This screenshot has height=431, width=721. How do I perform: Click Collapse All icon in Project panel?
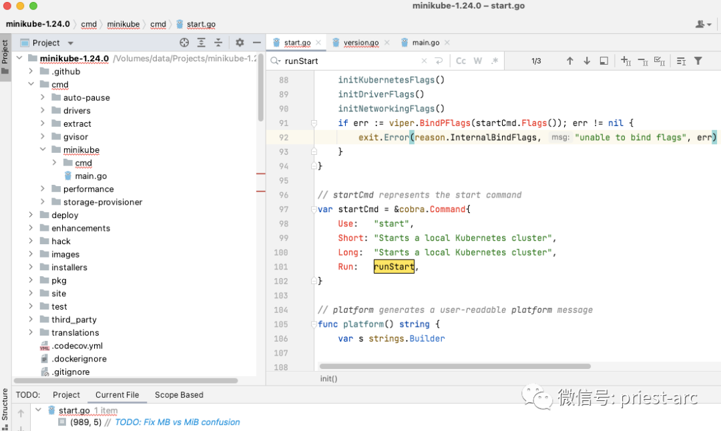218,43
